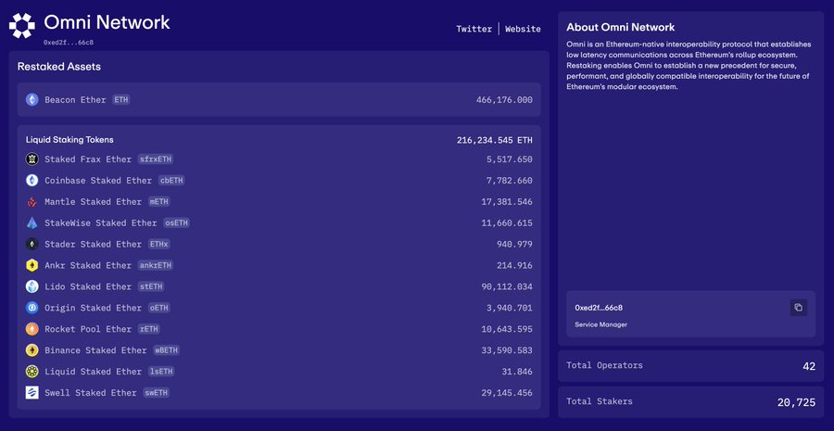The height and width of the screenshot is (431, 834).
Task: Click the total 216,234.545 ETH value
Action: [495, 141]
